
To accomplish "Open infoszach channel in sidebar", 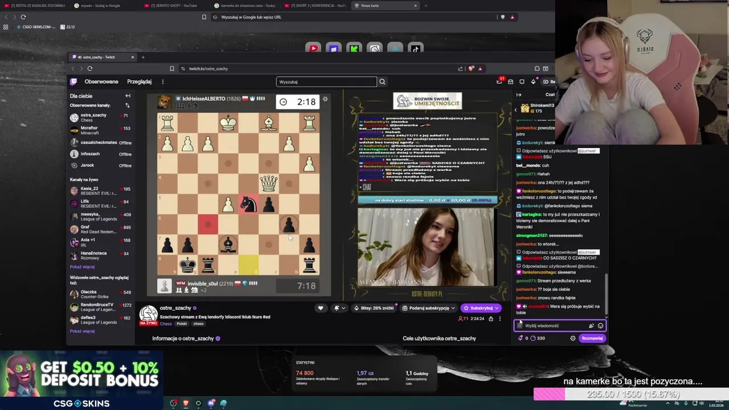I will (x=100, y=154).
